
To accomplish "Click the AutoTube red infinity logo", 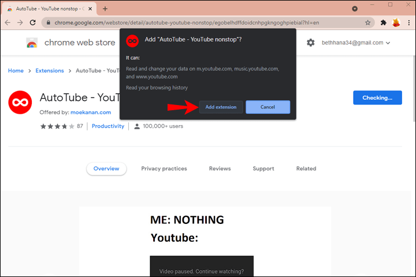I will [20, 102].
